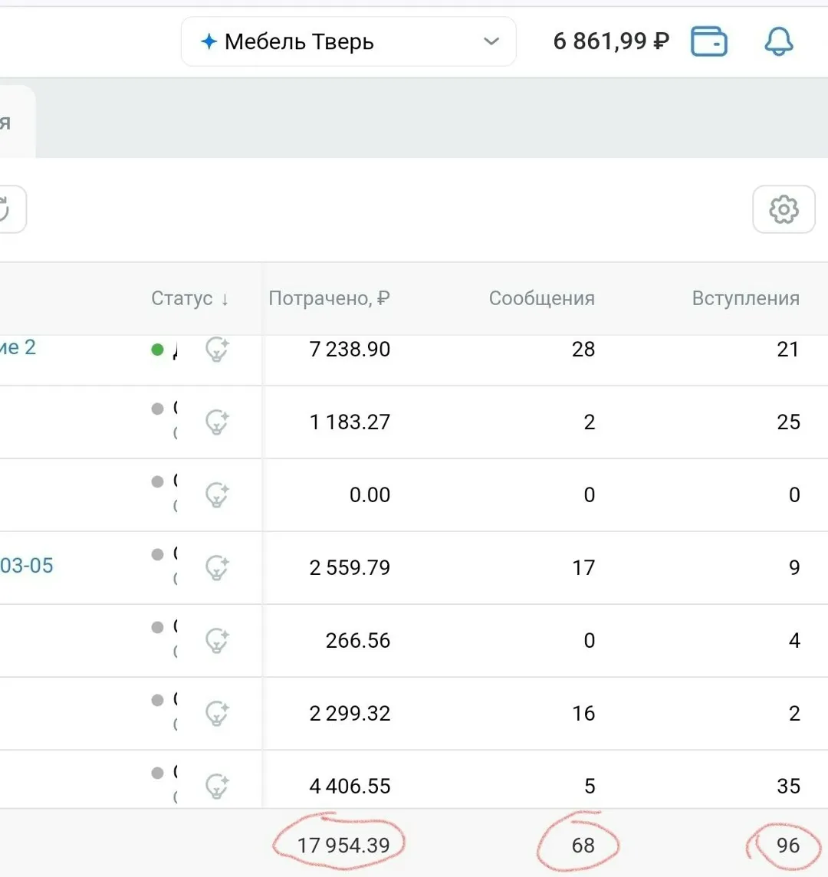Click lightbulb icon in 2 299.32 row
Viewport: 828px width, 877px height.
[x=217, y=714]
